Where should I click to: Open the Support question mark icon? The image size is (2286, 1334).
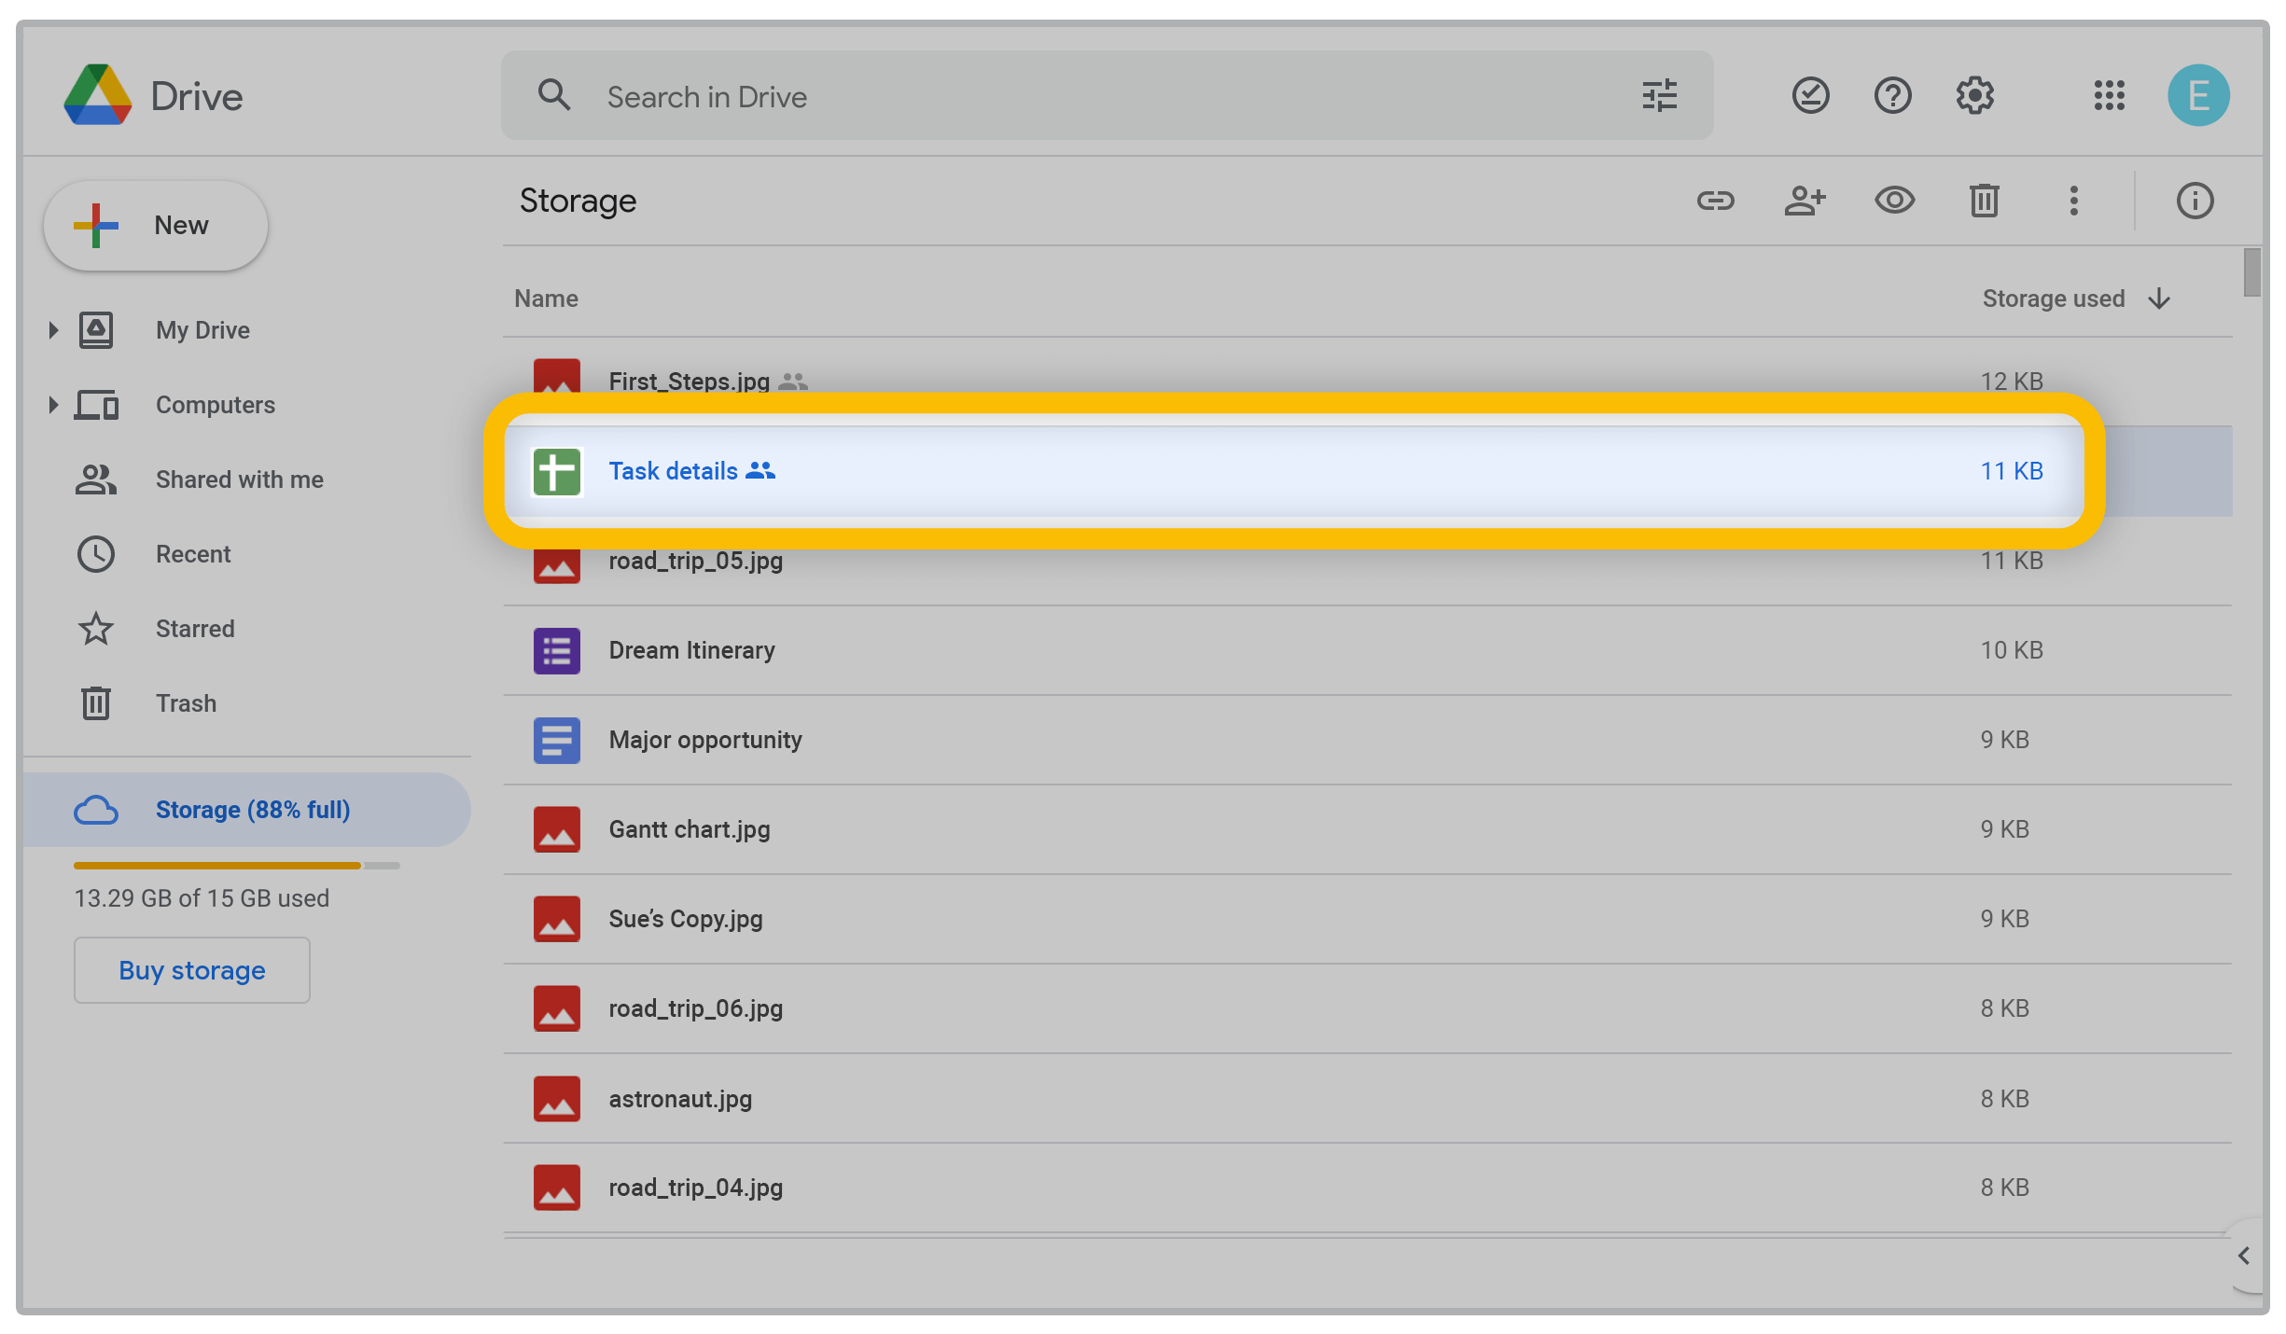(x=1892, y=95)
